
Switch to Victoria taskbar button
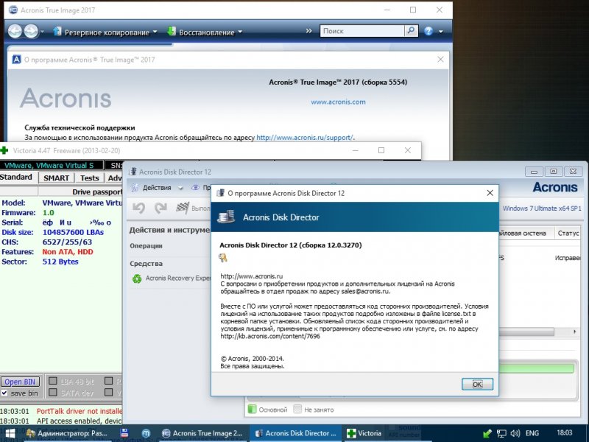(364, 433)
